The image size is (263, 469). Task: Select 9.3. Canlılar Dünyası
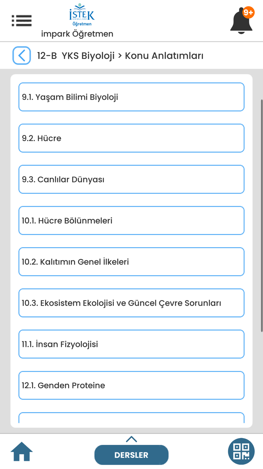tap(131, 179)
